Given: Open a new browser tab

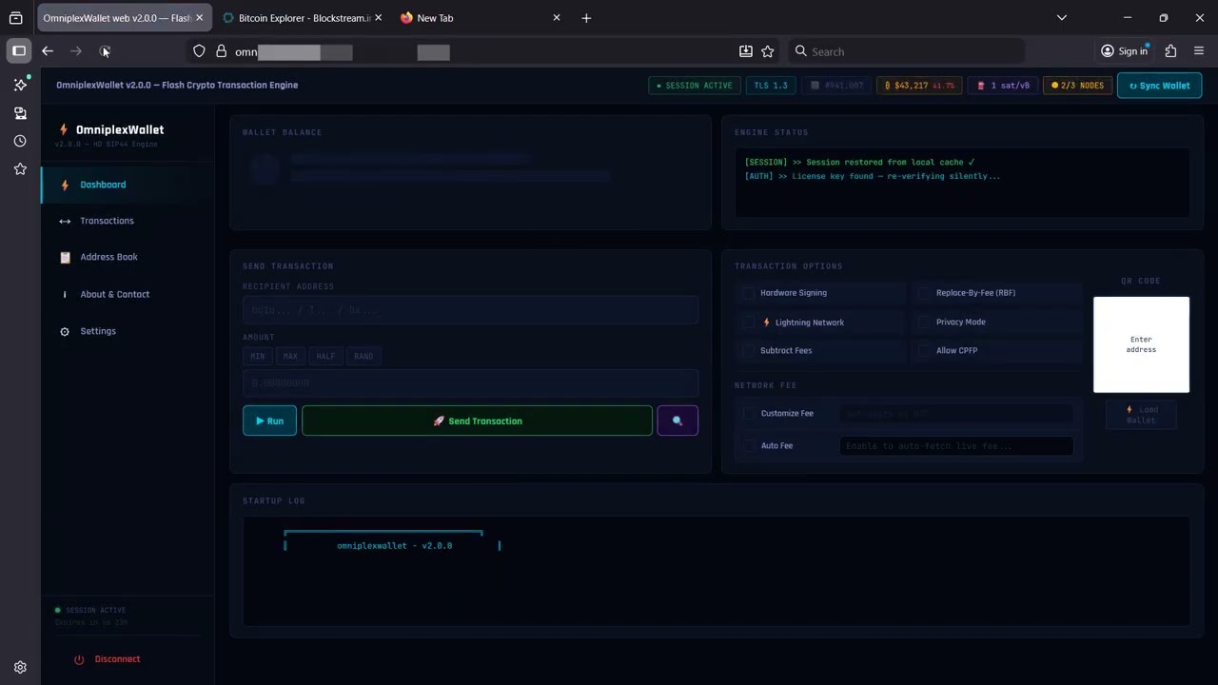Looking at the screenshot, I should click(586, 18).
